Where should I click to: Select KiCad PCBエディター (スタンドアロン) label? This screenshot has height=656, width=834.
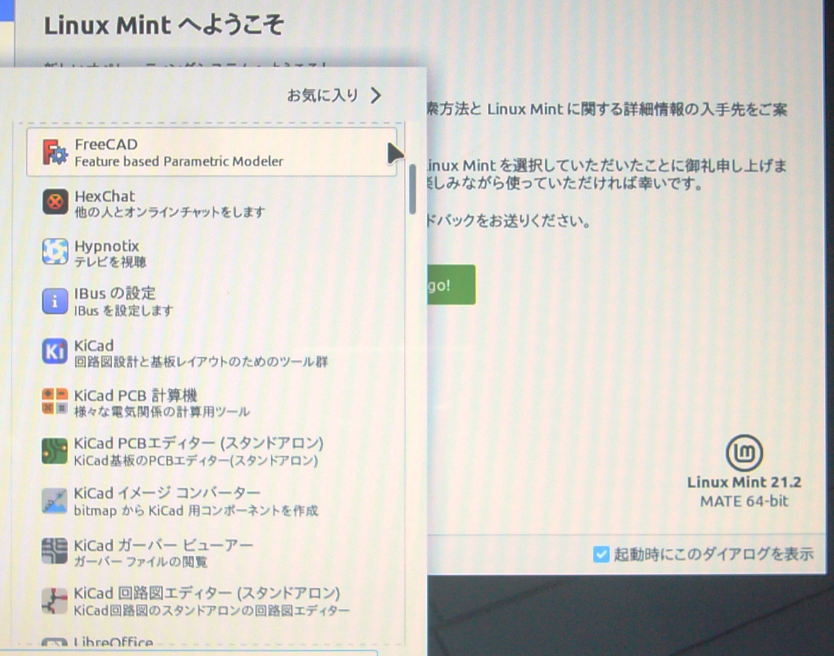(199, 443)
